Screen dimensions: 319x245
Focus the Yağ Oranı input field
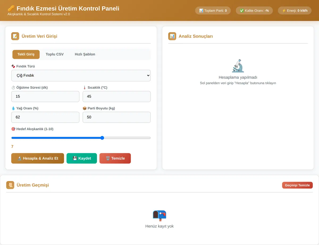tap(45, 117)
